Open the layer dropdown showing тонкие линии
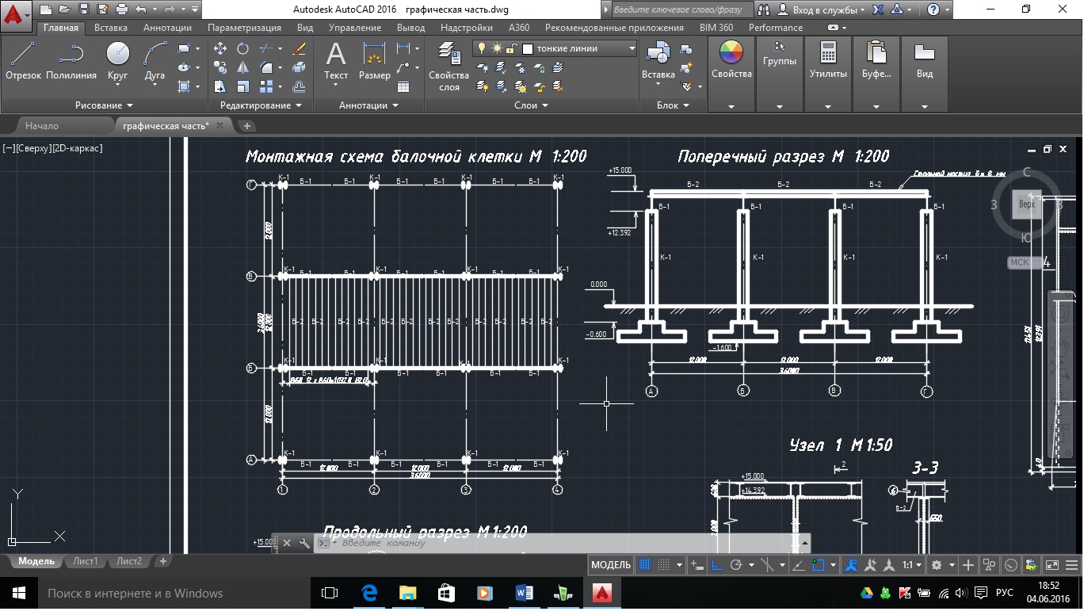The image size is (1084, 615). pyautogui.click(x=555, y=48)
